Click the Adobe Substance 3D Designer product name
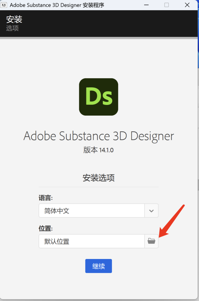Image resolution: width=199 pixels, height=301 pixels. tap(99, 136)
